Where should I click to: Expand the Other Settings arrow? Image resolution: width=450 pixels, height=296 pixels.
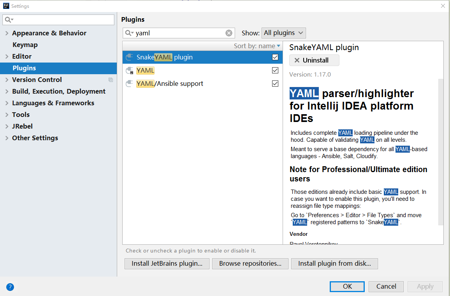tap(7, 138)
